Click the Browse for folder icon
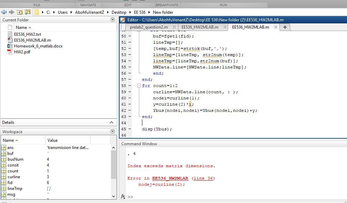The image size is (347, 203). [27, 12]
